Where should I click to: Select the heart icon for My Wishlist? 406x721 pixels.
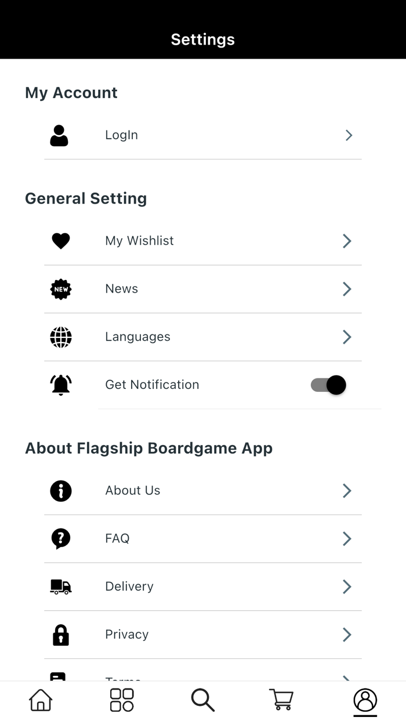tap(60, 241)
